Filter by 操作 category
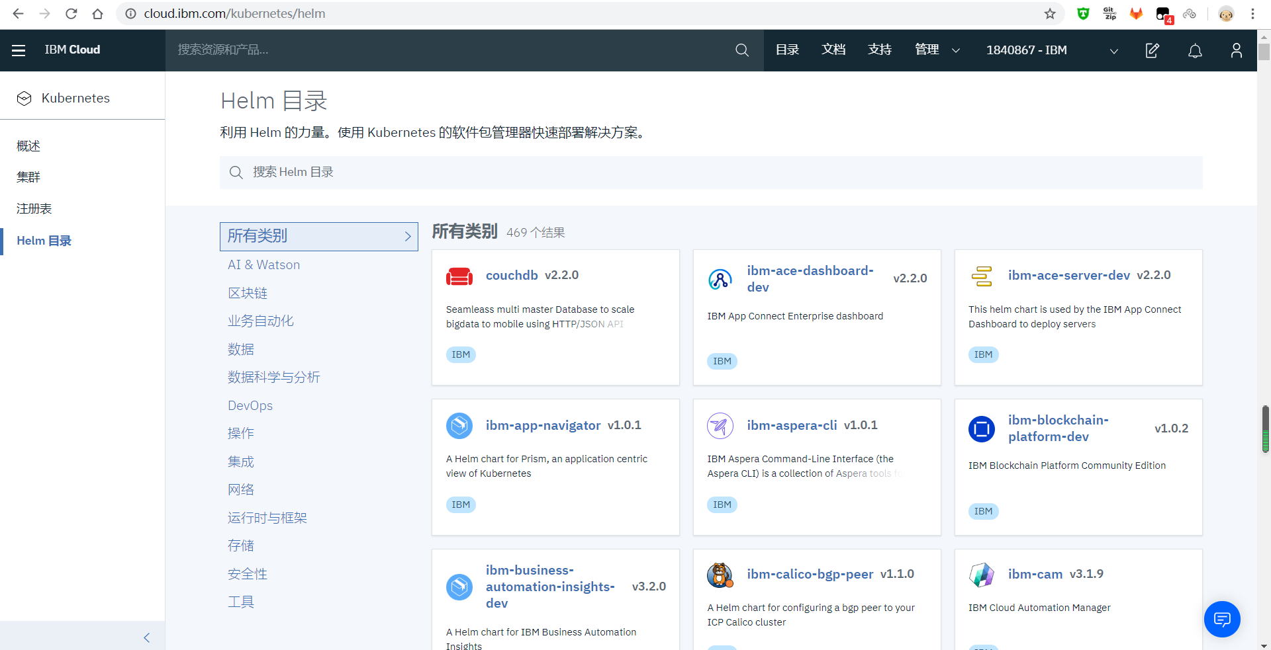1271x650 pixels. (241, 434)
